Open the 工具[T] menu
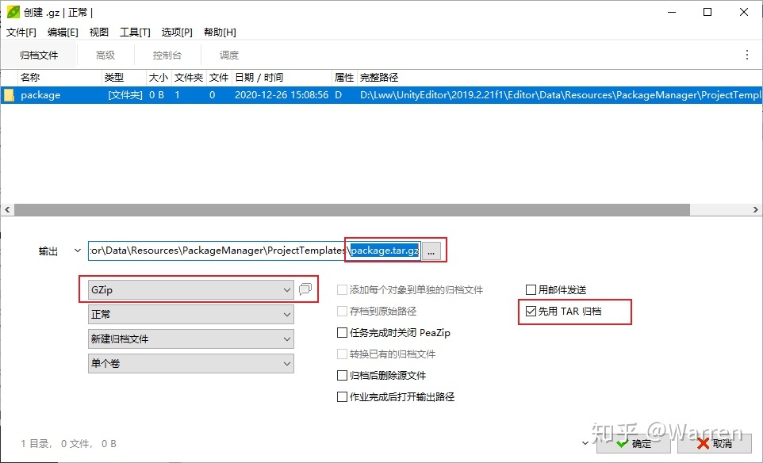 [135, 32]
